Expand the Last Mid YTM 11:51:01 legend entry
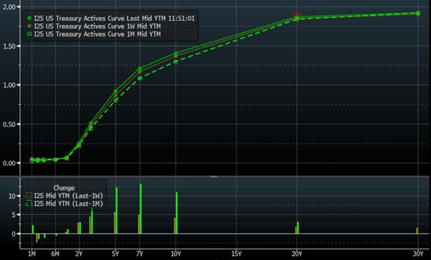The height and width of the screenshot is (260, 431). coord(111,19)
